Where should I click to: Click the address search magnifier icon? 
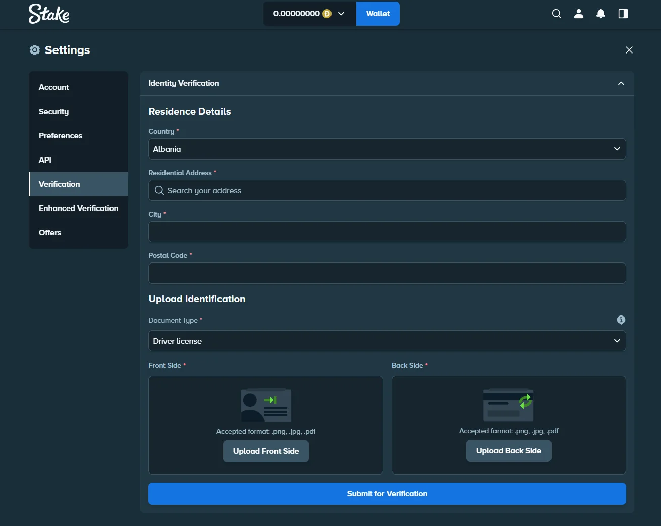point(159,190)
